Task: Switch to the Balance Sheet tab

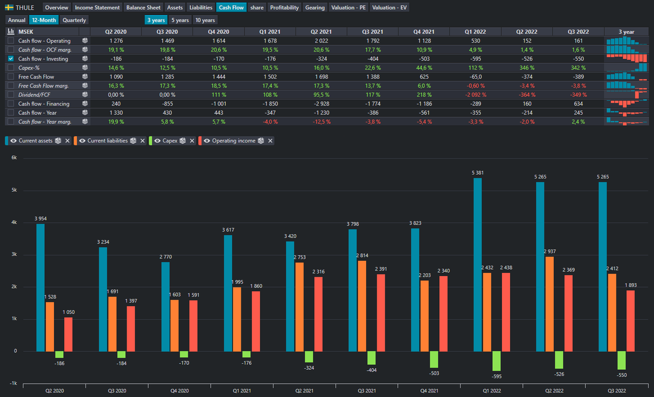Action: click(x=143, y=8)
